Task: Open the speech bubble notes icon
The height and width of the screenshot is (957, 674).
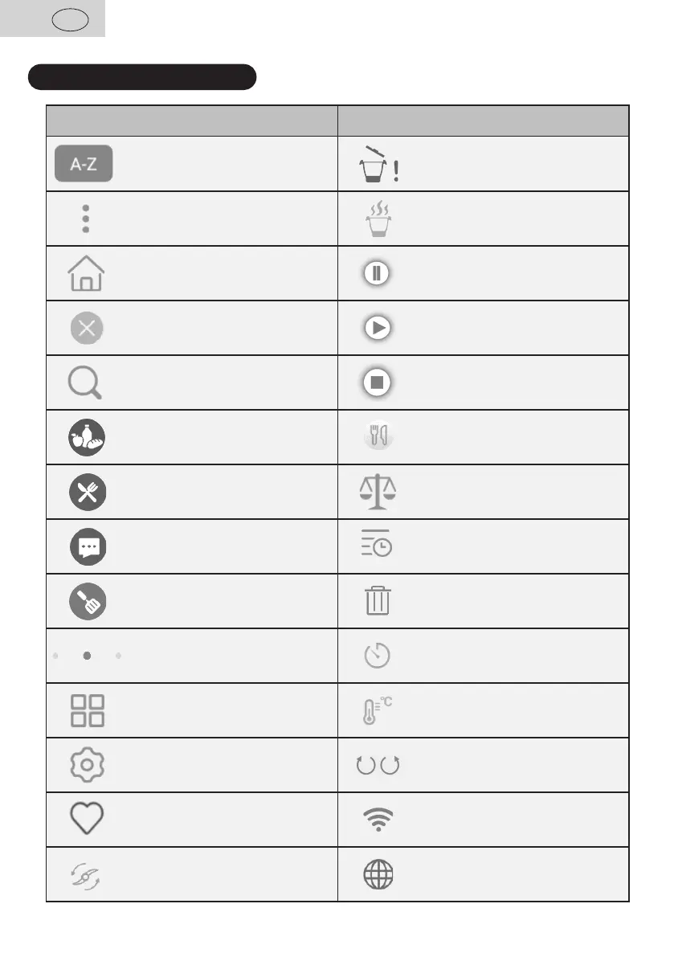Action: 87,546
